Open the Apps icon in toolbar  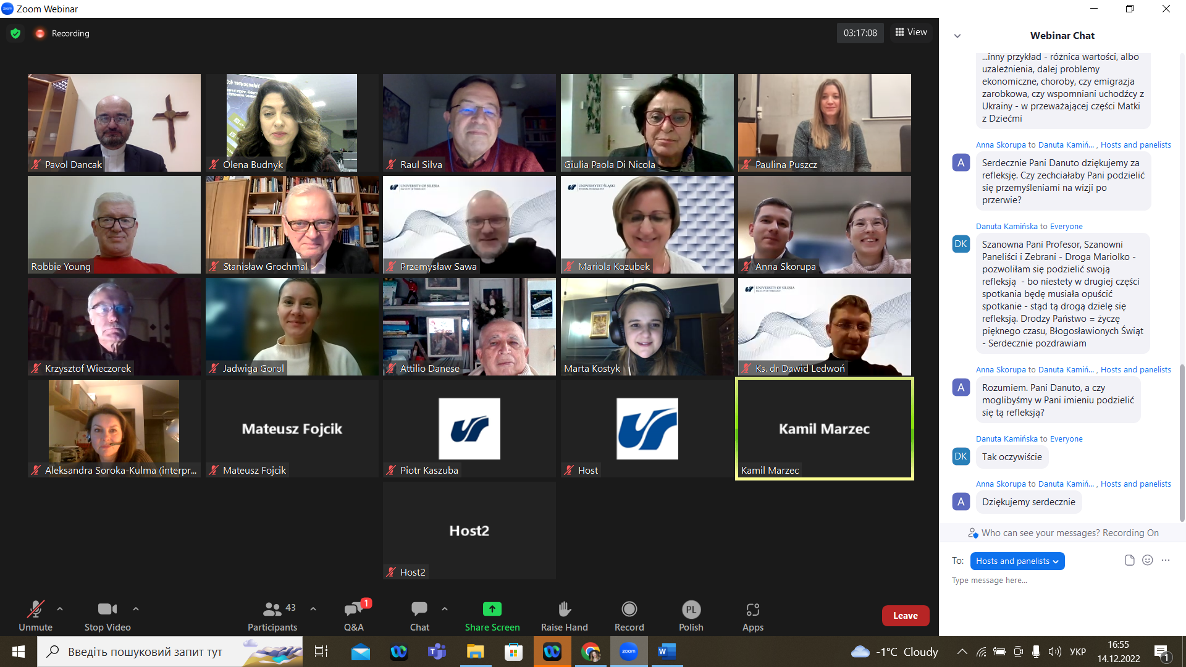(x=752, y=610)
